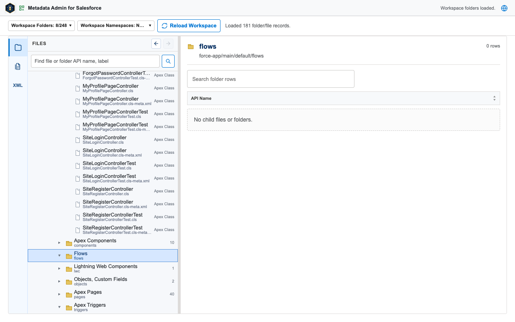This screenshot has height=322, width=515.
Task: Open Workspace Namespaces dropdown
Action: click(116, 26)
